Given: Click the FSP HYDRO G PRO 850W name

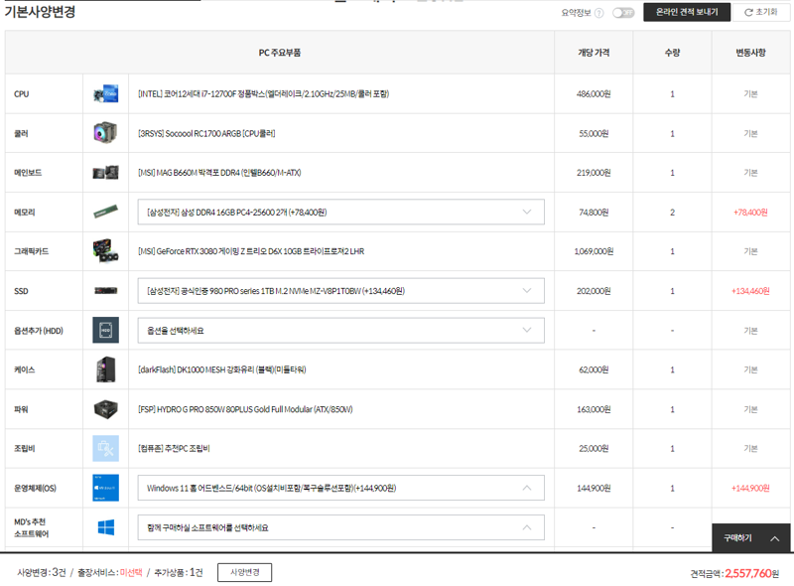Looking at the screenshot, I should (x=245, y=409).
